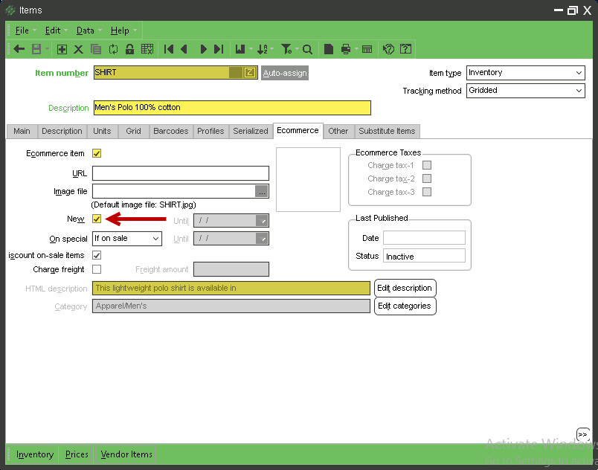Click the item Description text field
The image size is (598, 470).
click(232, 108)
